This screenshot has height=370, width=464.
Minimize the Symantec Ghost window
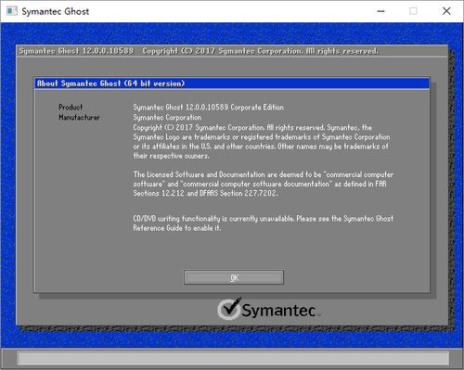coord(381,11)
